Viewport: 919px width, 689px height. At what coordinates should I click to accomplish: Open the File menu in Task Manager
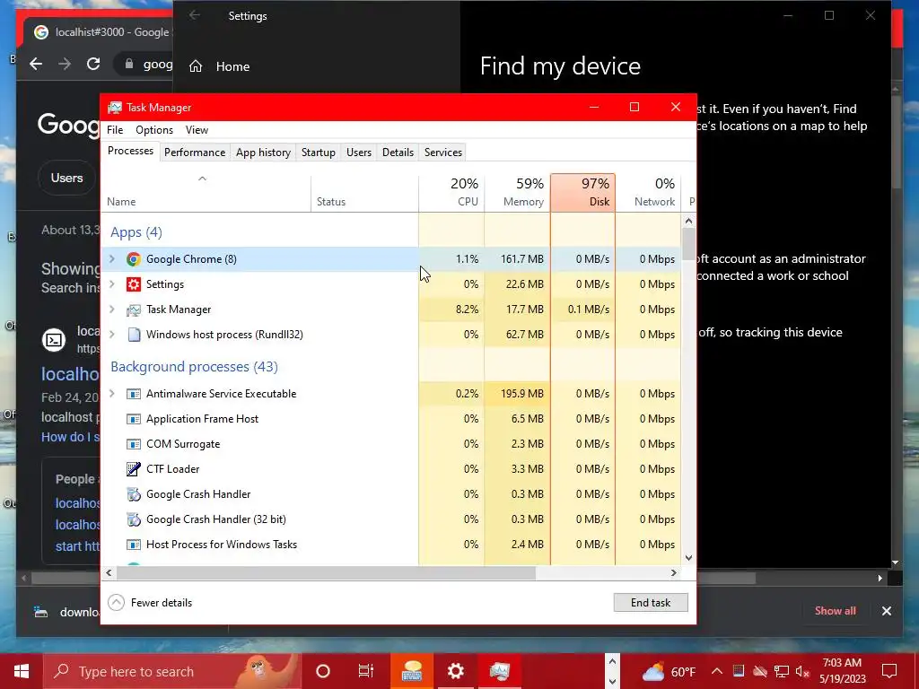[x=115, y=130]
